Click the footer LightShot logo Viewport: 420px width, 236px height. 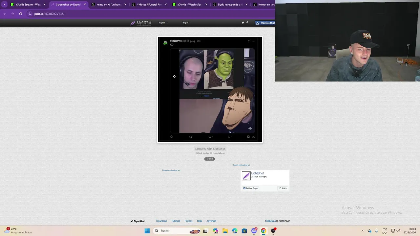(x=137, y=221)
